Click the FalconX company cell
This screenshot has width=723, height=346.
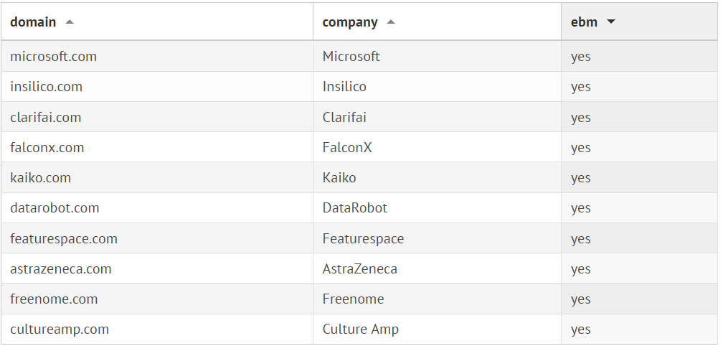[347, 148]
